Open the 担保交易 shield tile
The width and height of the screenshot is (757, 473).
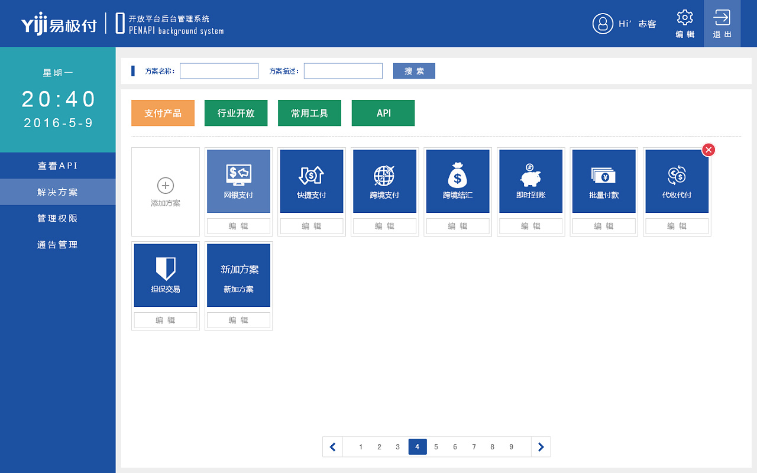(166, 275)
